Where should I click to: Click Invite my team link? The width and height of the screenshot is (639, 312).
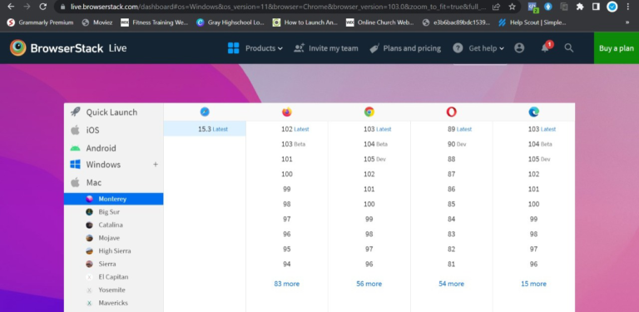tap(334, 48)
